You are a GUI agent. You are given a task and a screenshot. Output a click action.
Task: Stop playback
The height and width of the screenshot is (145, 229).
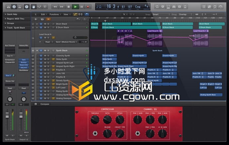pyautogui.click(x=68, y=7)
